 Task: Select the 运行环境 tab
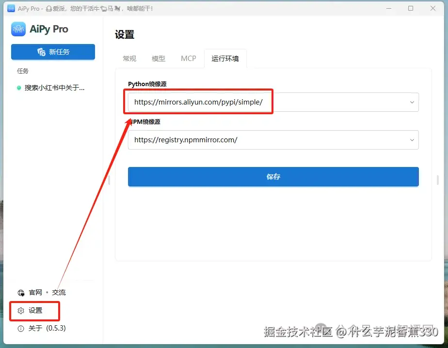coord(225,58)
